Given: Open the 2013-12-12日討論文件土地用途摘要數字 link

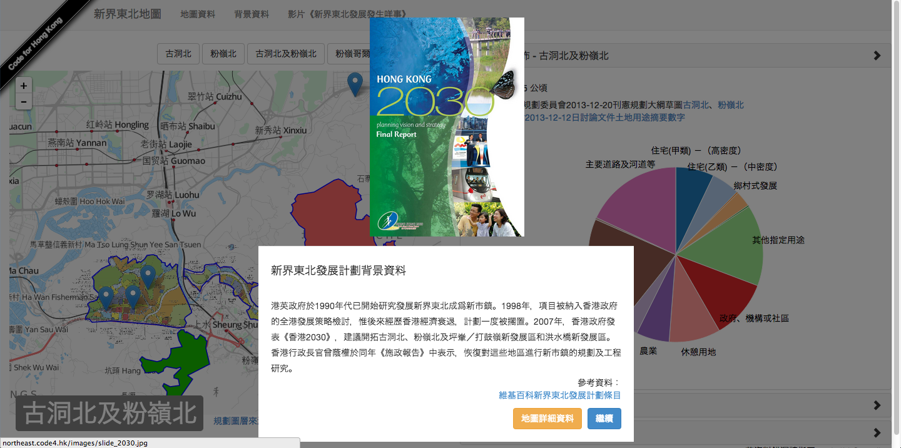Looking at the screenshot, I should [604, 117].
